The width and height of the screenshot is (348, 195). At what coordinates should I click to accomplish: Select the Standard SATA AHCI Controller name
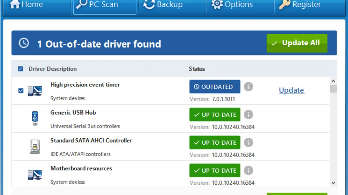pyautogui.click(x=91, y=141)
